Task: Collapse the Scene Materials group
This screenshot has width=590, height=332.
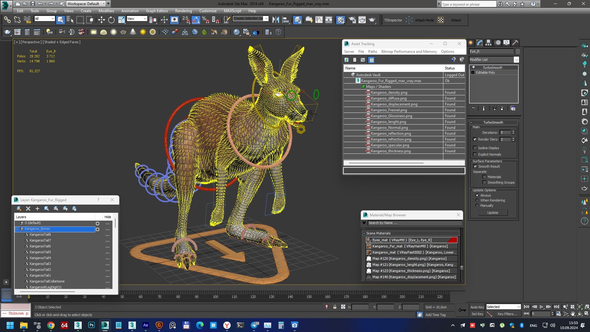Action: click(x=364, y=233)
